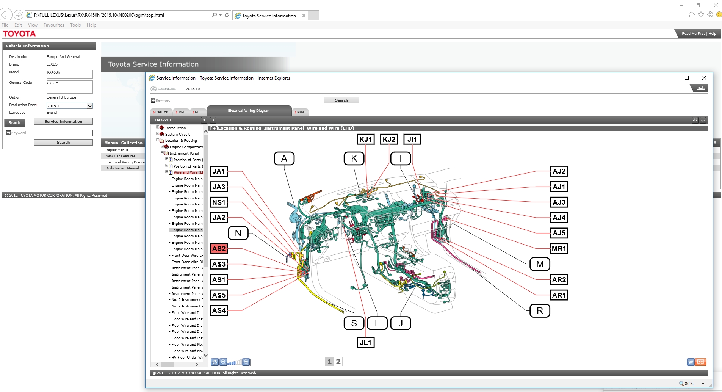
Task: Click the browser forward arrow button
Action: pyautogui.click(x=18, y=15)
